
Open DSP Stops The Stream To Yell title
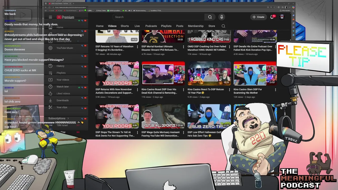coord(115,134)
